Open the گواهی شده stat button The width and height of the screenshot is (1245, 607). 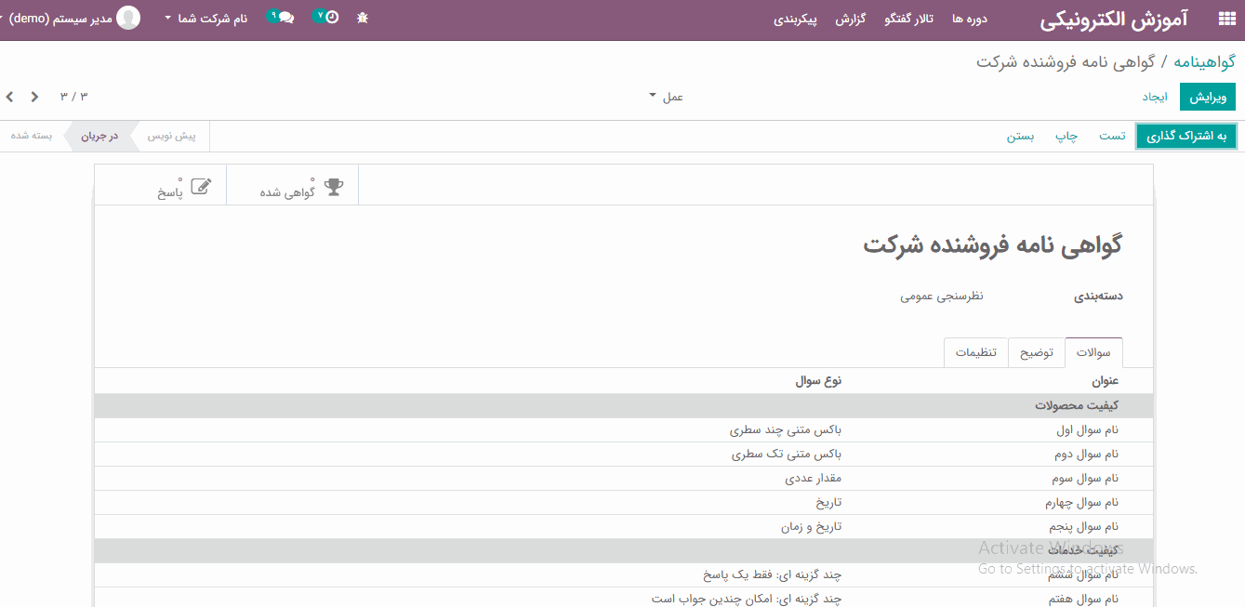293,186
